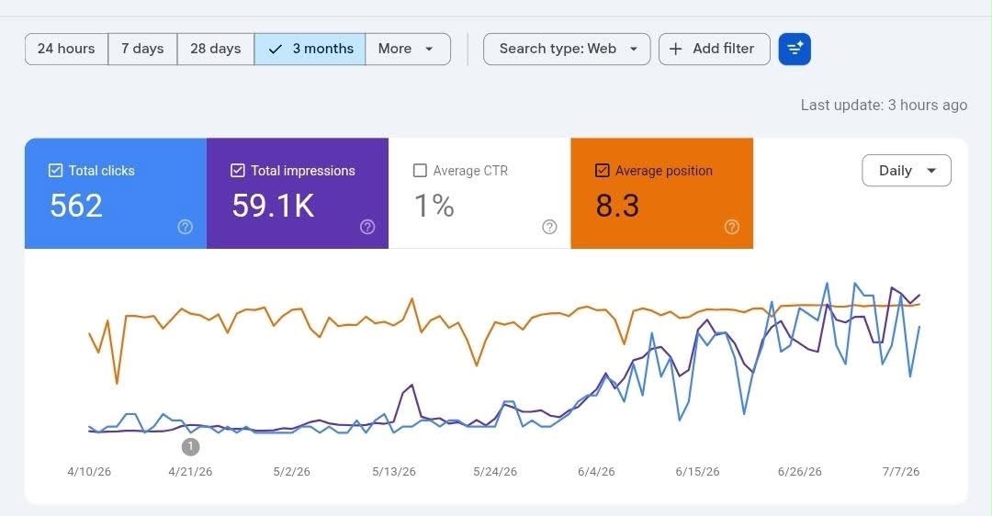Toggle the Total impressions checkbox

[x=238, y=170]
